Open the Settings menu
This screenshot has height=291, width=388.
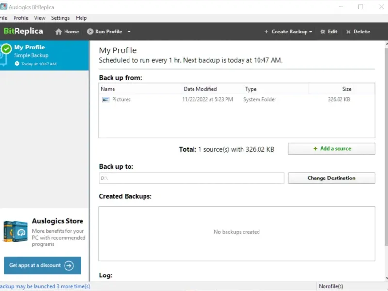click(x=61, y=18)
